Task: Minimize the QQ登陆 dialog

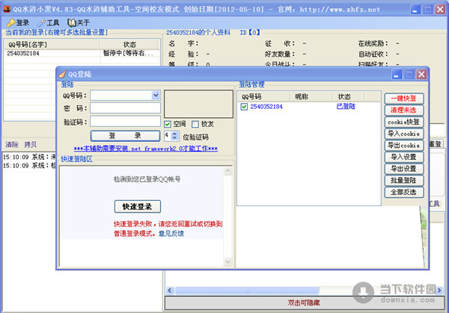Action: 397,75
